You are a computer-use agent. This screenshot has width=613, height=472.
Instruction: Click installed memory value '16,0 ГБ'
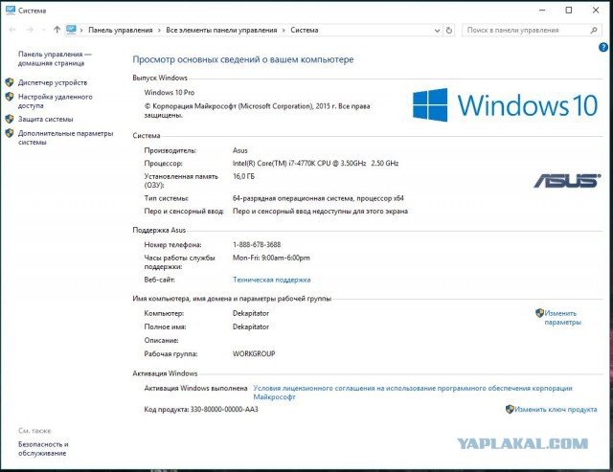click(x=243, y=176)
